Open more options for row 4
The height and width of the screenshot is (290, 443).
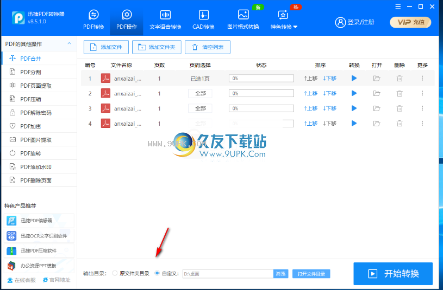coord(422,123)
